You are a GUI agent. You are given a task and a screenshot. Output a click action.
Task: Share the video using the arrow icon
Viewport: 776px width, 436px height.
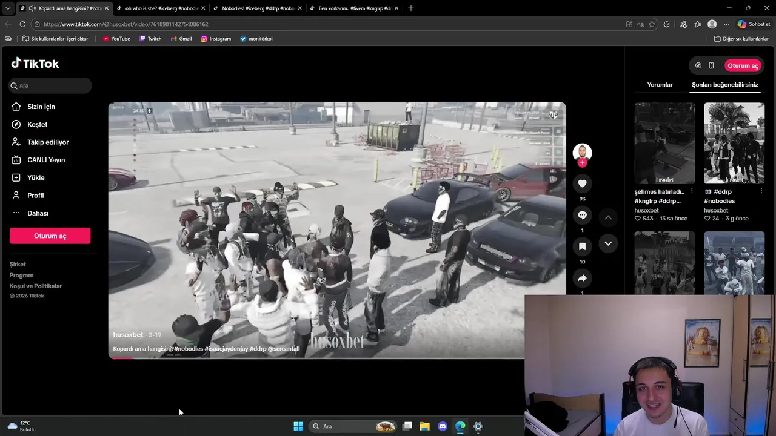click(582, 278)
